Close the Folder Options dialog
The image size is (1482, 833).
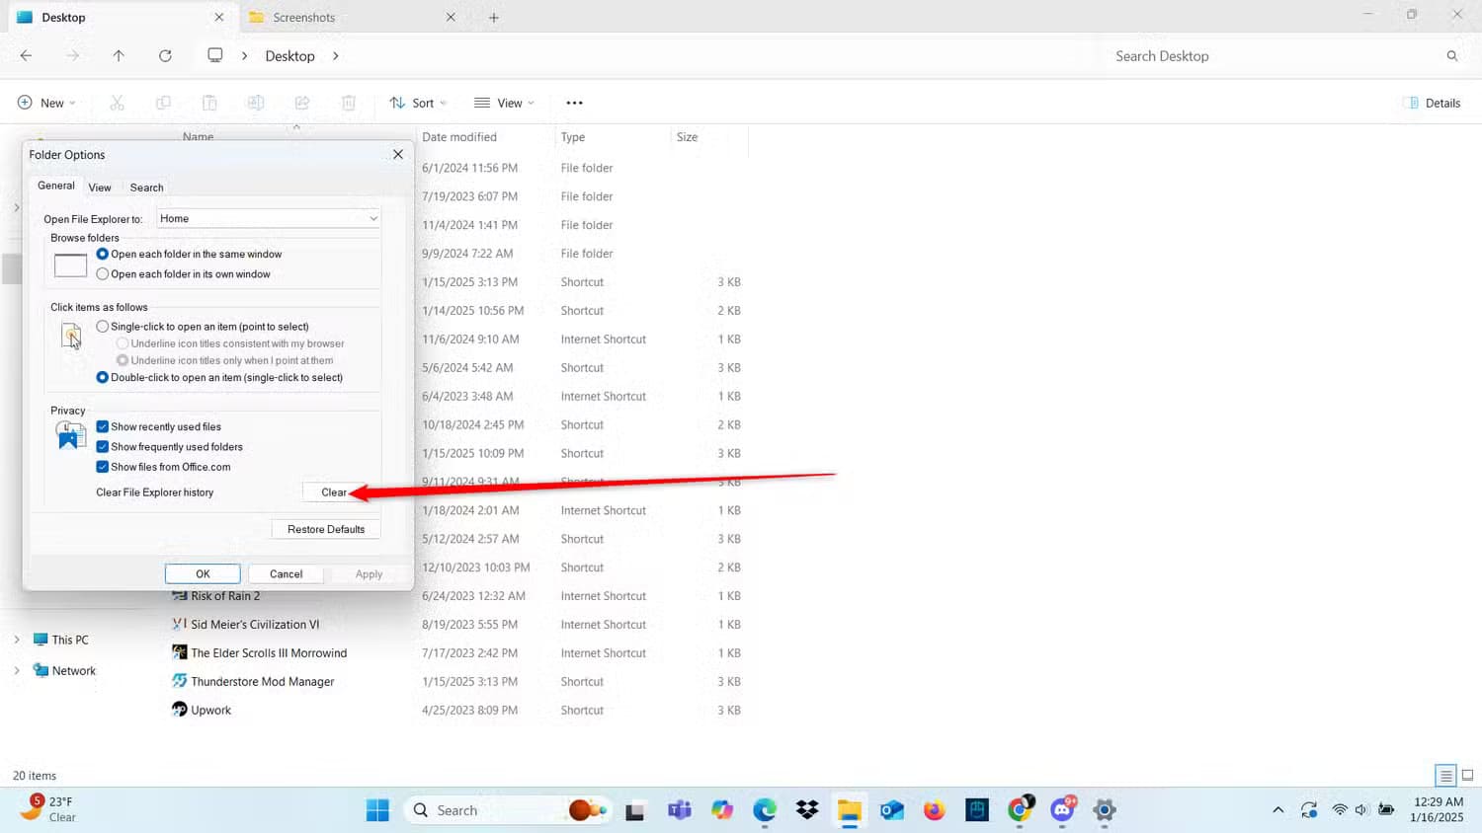coord(398,155)
